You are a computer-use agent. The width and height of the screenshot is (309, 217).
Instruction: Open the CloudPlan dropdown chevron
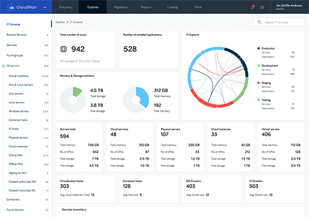(45, 8)
